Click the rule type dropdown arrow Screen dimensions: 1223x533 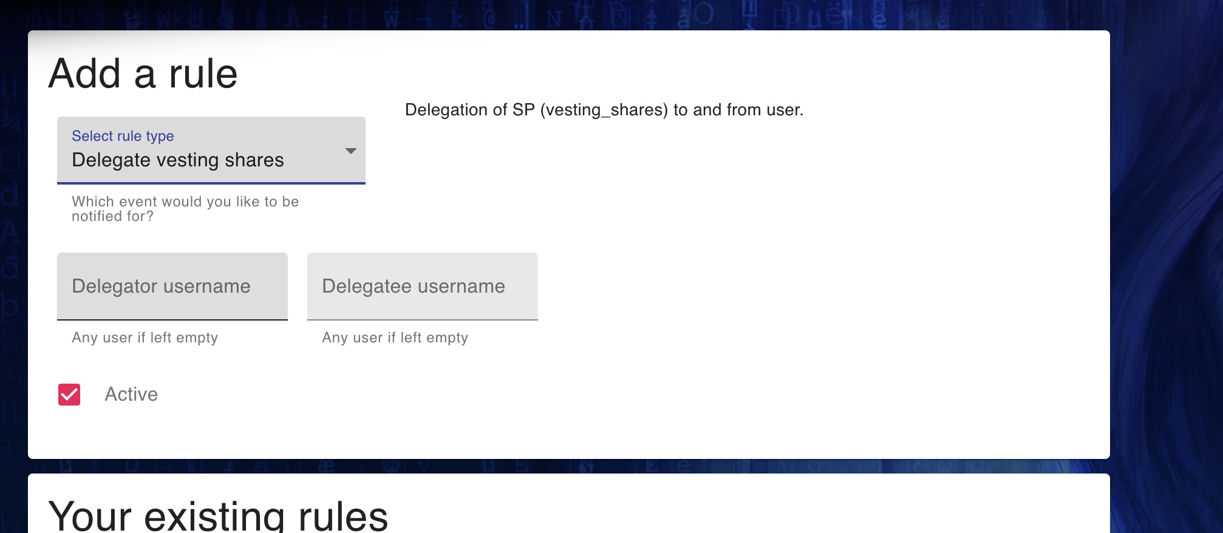(x=350, y=151)
